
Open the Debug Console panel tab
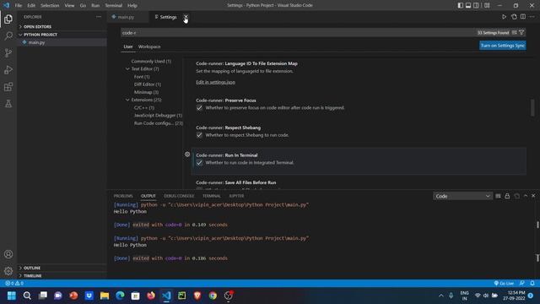point(179,196)
